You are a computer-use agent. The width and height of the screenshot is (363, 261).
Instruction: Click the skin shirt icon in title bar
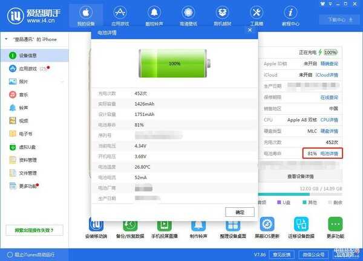(x=322, y=4)
